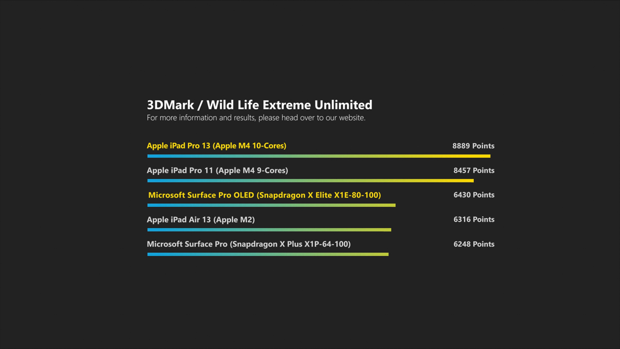
Task: Click the result bar for Surface Pro X Plus
Action: pyautogui.click(x=268, y=254)
